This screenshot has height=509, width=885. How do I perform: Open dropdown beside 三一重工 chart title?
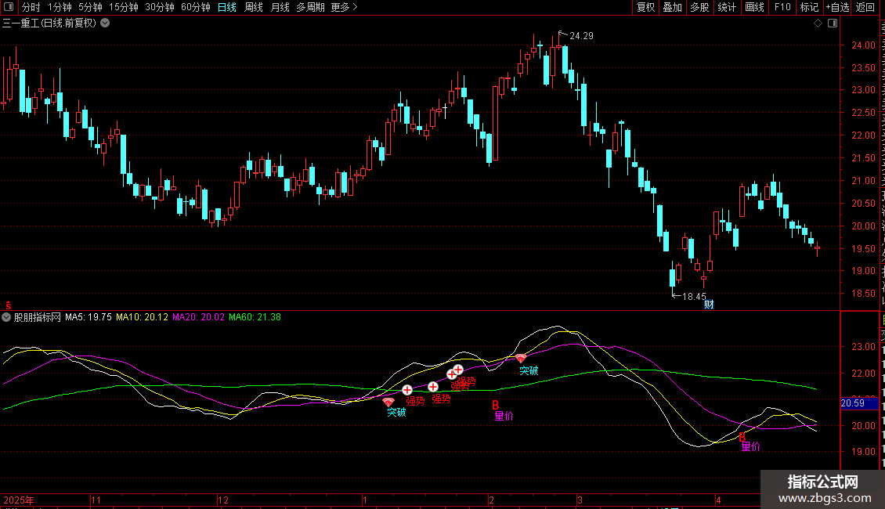[x=105, y=23]
